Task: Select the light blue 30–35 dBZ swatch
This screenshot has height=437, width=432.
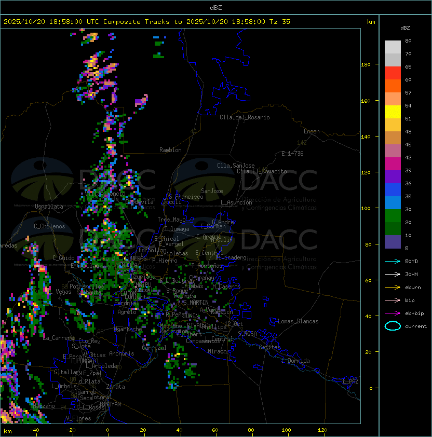Action: (x=393, y=203)
